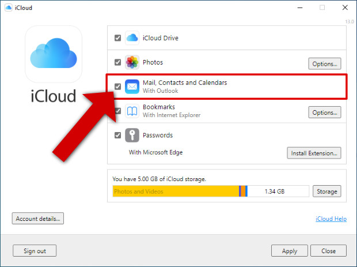Click the "Photos" label
Screen dimensions: 357x267
click(153, 62)
